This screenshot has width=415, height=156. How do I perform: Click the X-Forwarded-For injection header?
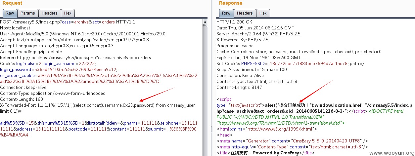[x=98, y=105]
